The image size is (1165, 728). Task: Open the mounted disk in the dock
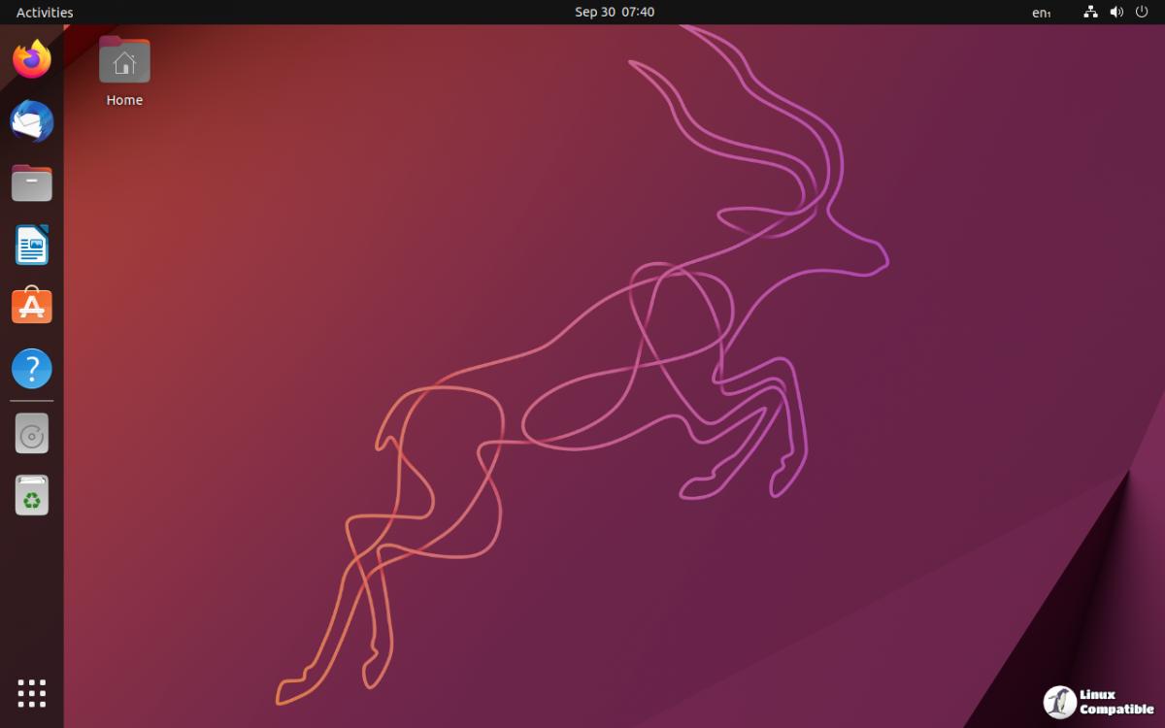(31, 434)
